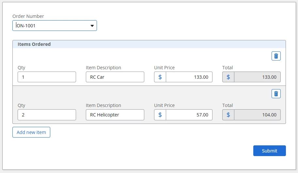This screenshot has height=173, width=298.
Task: Click dollar icon beside 133.00 unit price
Action: [x=160, y=77]
